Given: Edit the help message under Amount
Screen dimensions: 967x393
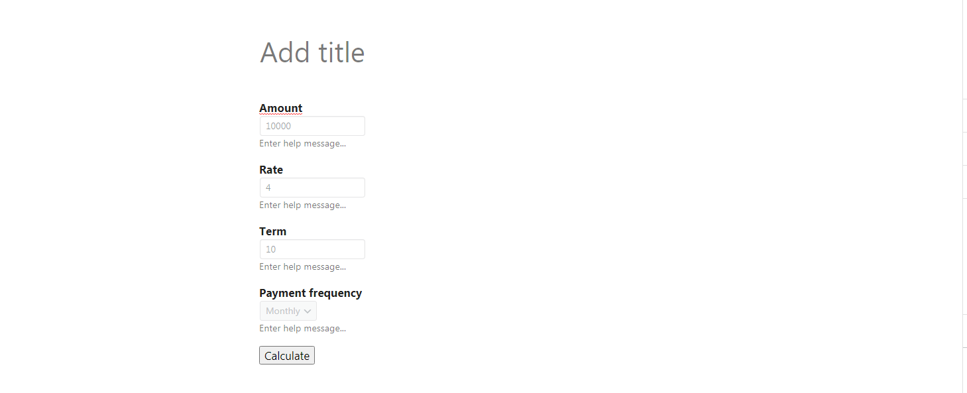Looking at the screenshot, I should (x=302, y=143).
